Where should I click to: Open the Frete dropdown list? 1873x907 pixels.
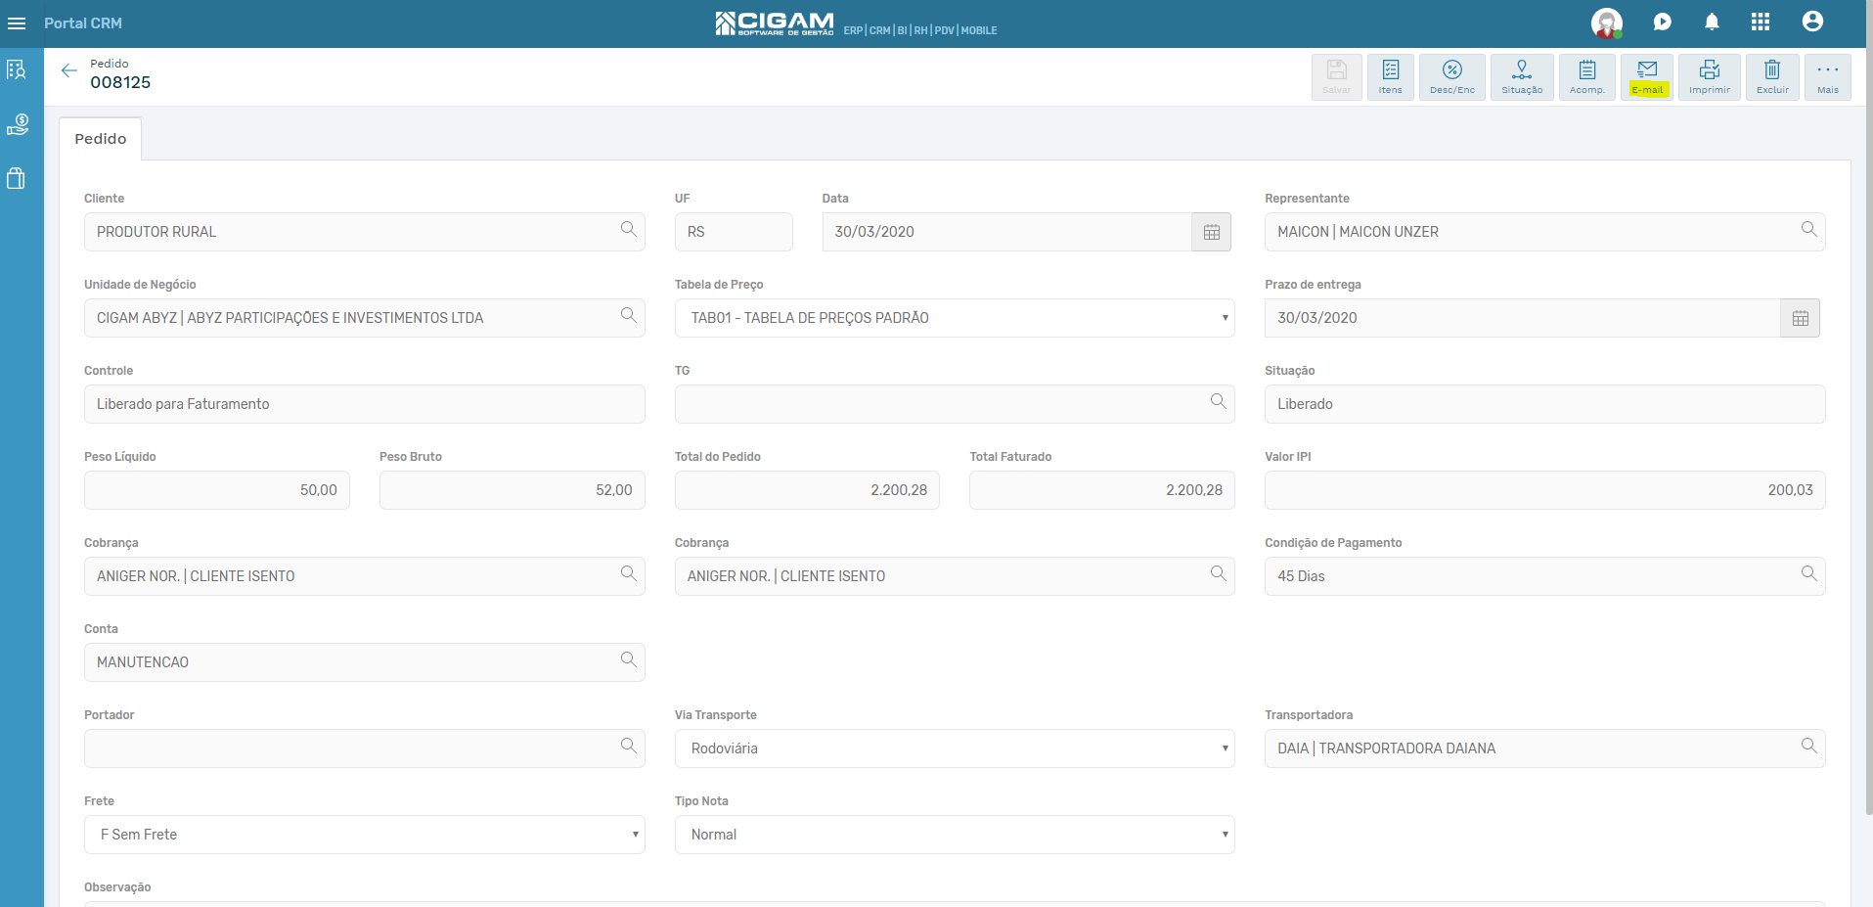point(364,835)
